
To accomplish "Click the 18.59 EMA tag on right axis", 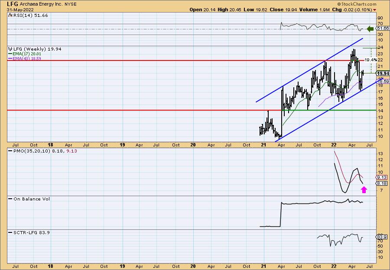I will point(383,81).
